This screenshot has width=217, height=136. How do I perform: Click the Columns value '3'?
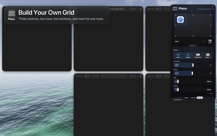point(211,65)
